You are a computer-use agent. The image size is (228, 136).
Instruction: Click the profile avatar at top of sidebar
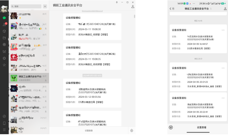(x=4, y=9)
